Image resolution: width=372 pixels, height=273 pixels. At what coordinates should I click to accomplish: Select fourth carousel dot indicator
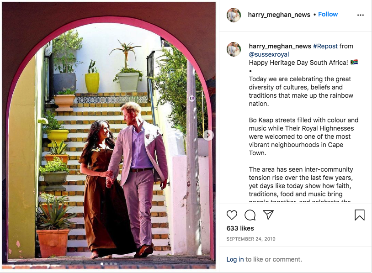click(x=116, y=264)
